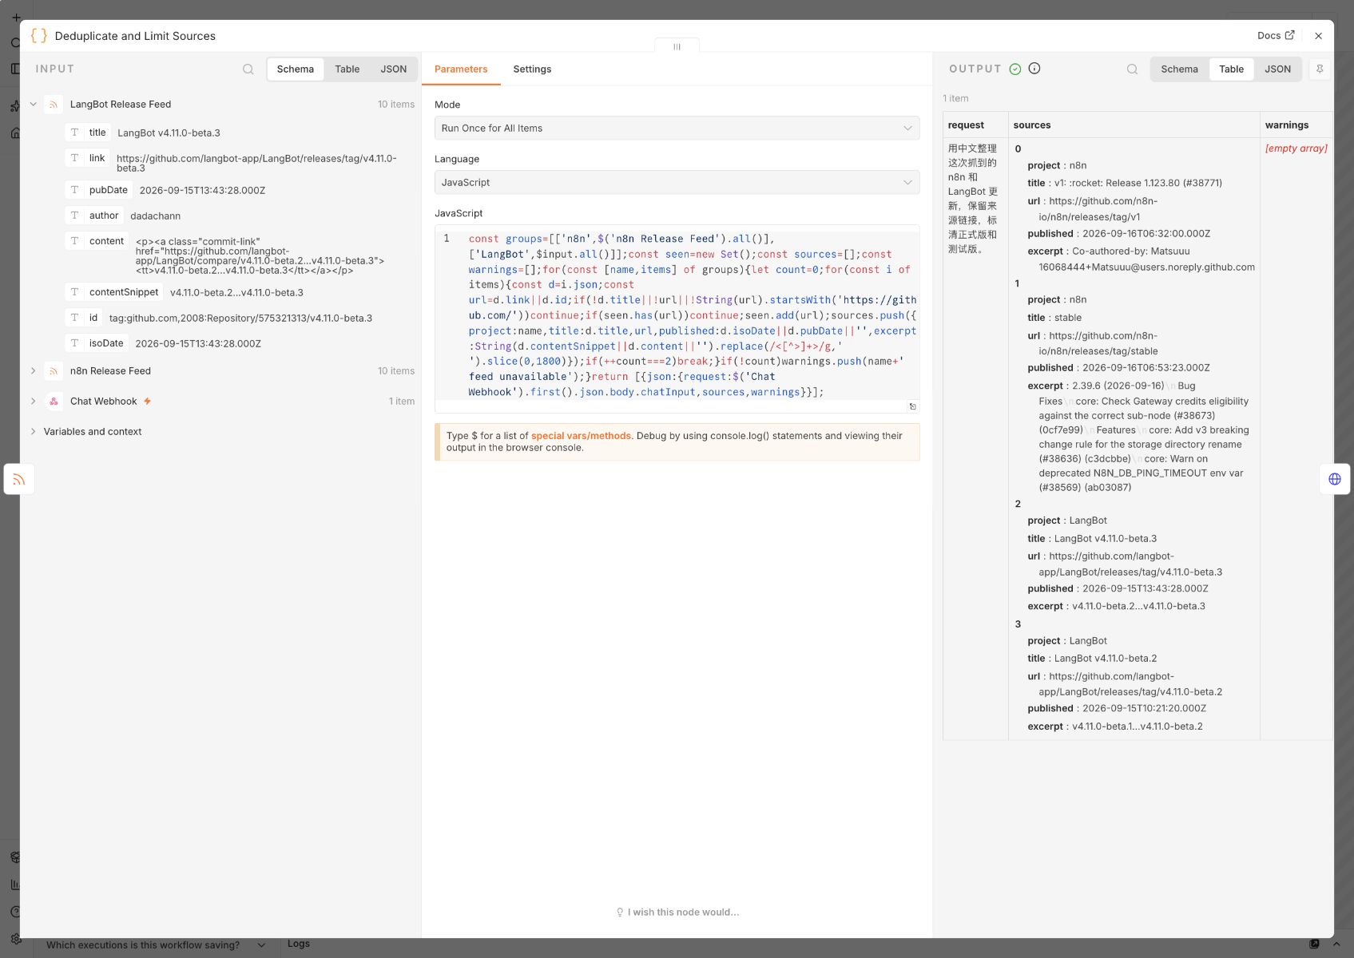The image size is (1354, 958).
Task: Switch input view to Table
Action: 347,69
